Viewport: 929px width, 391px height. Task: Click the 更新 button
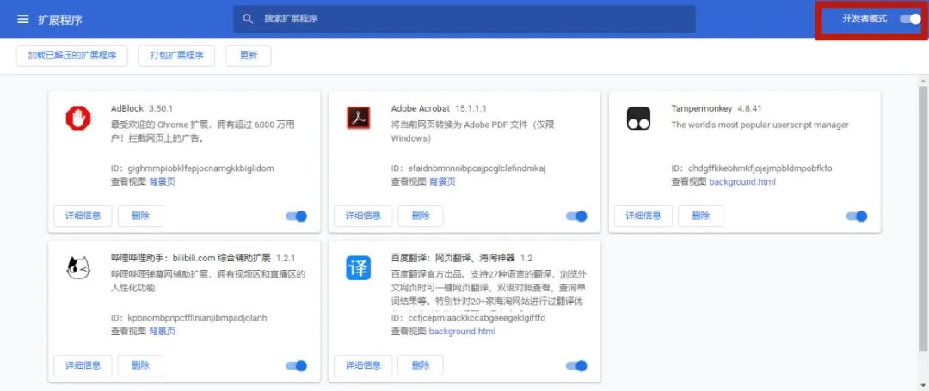[249, 56]
